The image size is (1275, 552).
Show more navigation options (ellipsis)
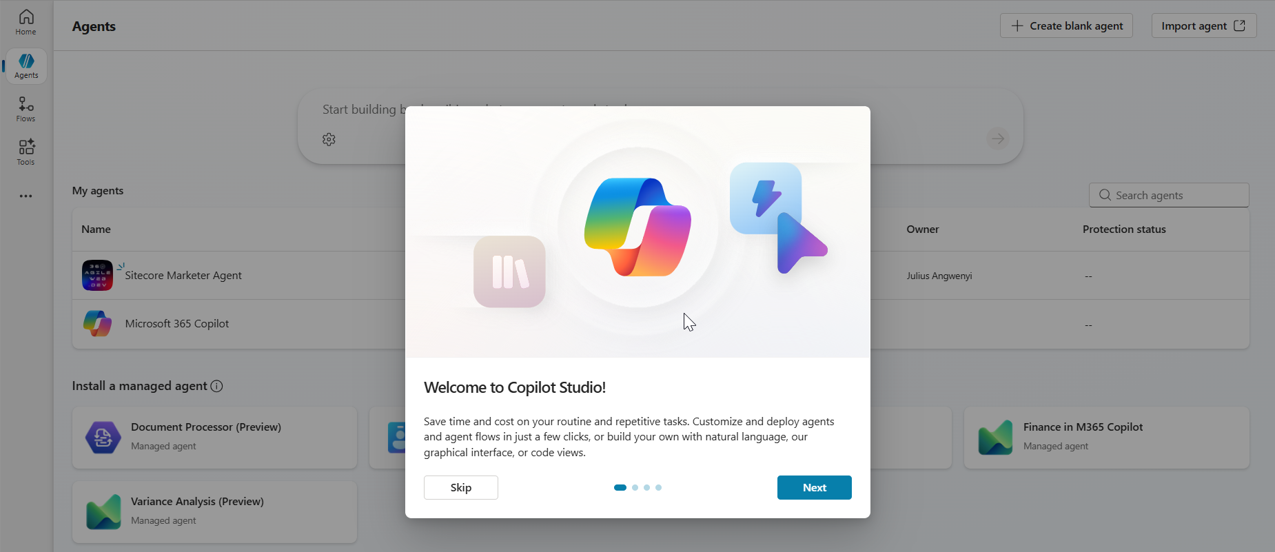pos(26,196)
